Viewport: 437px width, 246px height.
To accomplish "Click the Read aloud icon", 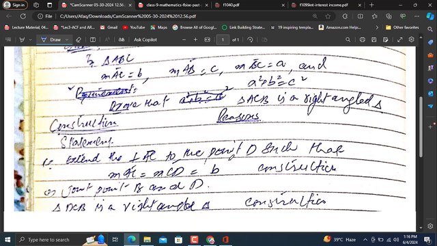I will tap(107, 40).
